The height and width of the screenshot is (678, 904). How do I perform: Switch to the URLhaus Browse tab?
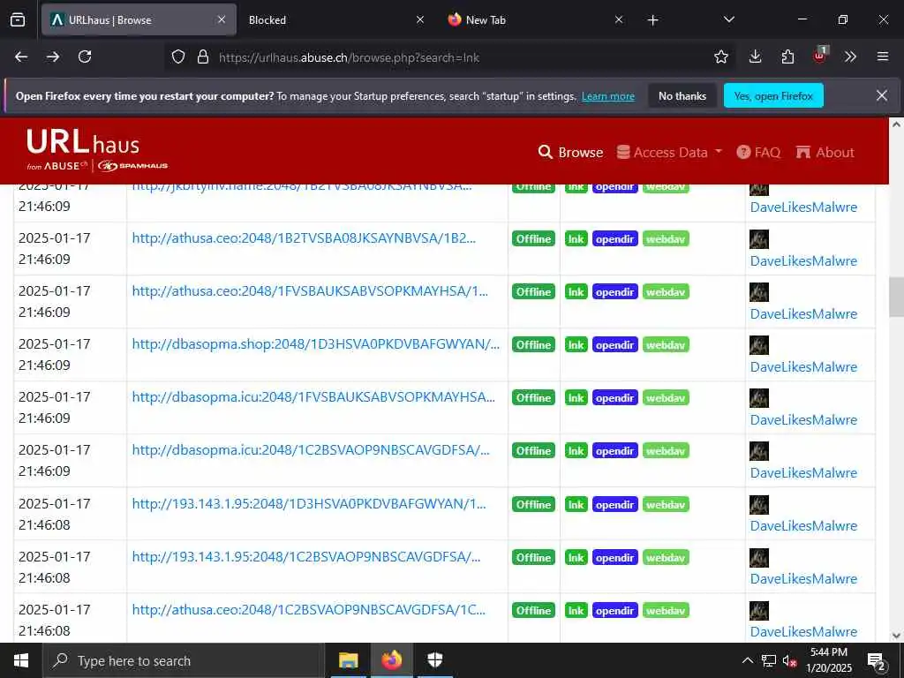tap(139, 20)
